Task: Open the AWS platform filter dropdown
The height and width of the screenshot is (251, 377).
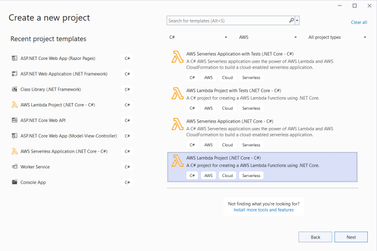Action: (x=268, y=37)
